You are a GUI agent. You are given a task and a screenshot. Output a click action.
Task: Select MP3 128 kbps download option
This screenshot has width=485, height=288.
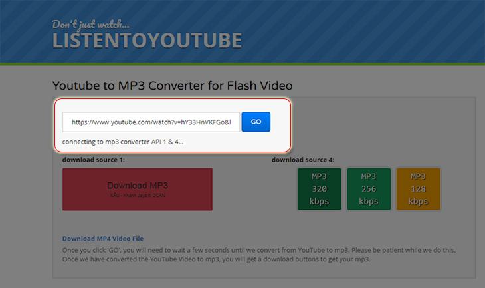418,189
